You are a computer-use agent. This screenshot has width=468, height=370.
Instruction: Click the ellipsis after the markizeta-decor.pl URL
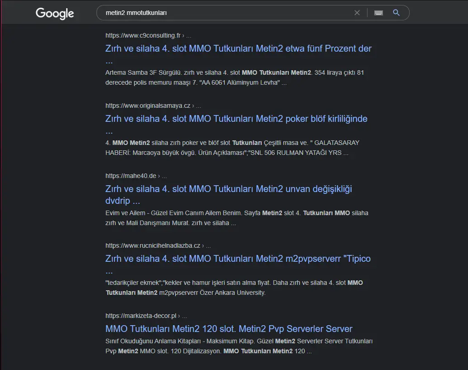(x=184, y=316)
